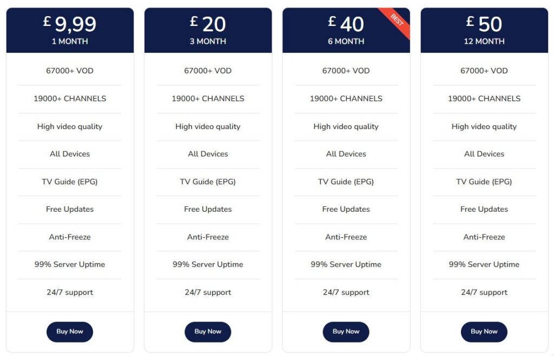Viewport: 554px width, 356px height.
Task: Click High video quality in the 6 month column
Action: click(x=346, y=126)
